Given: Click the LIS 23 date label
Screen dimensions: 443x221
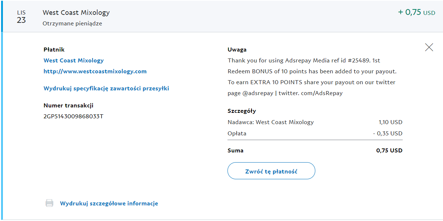Looking at the screenshot, I should tap(21, 17).
